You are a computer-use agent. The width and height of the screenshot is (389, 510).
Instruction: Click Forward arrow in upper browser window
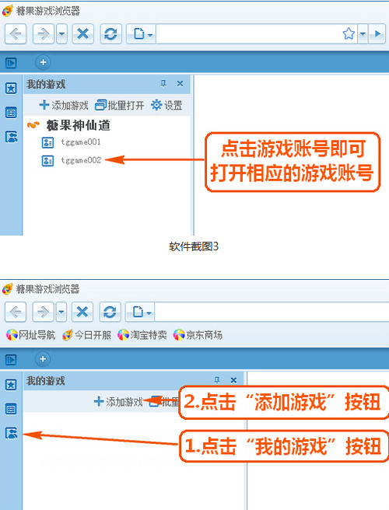[x=44, y=34]
